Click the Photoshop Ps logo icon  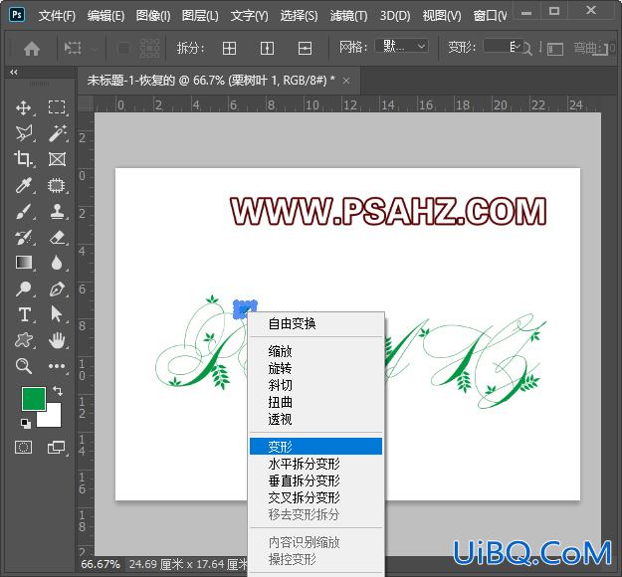point(17,14)
